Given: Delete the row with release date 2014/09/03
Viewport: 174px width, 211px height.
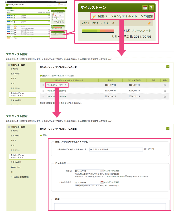Looking at the screenshot, I should 165,85.
